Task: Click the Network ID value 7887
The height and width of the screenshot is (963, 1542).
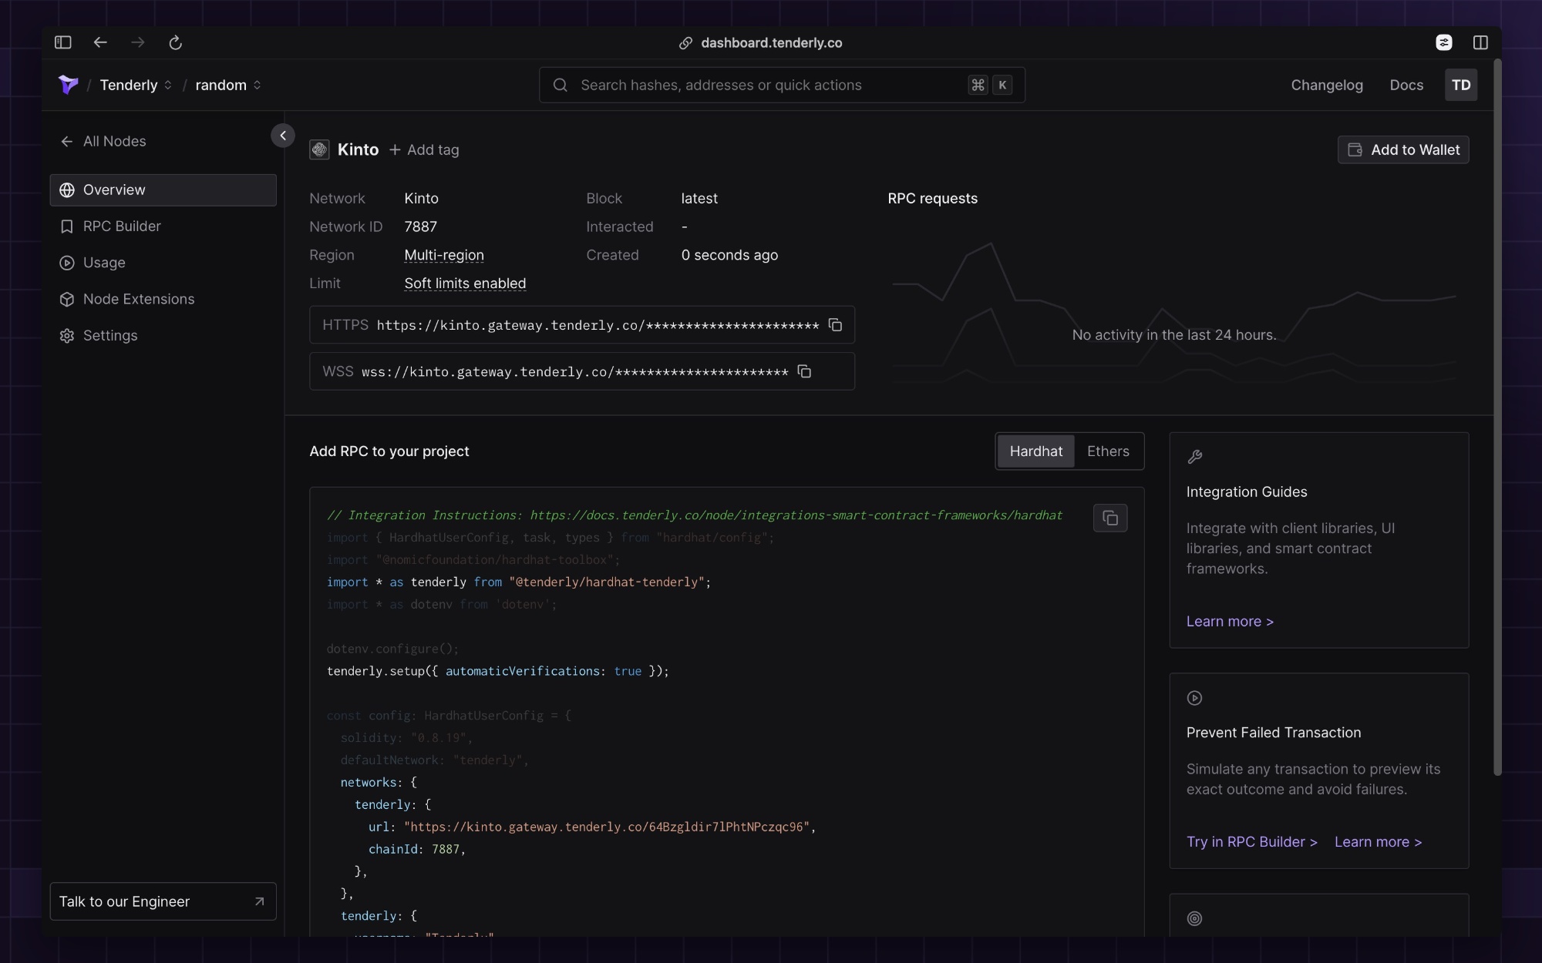Action: pyautogui.click(x=420, y=226)
